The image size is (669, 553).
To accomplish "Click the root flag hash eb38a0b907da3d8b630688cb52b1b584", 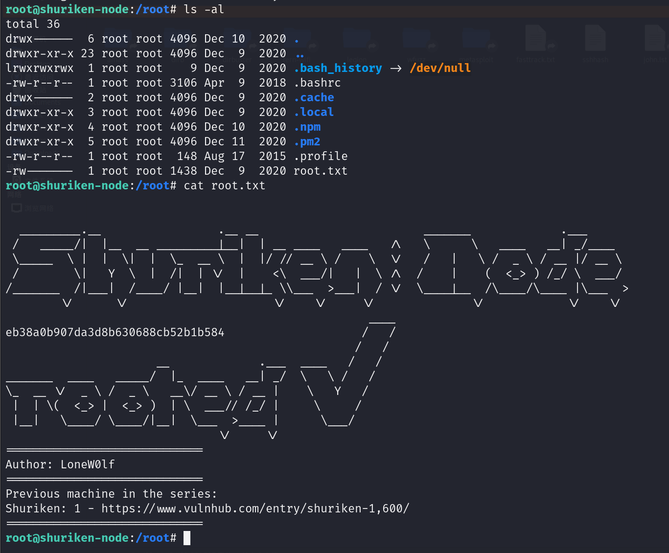I will click(115, 332).
